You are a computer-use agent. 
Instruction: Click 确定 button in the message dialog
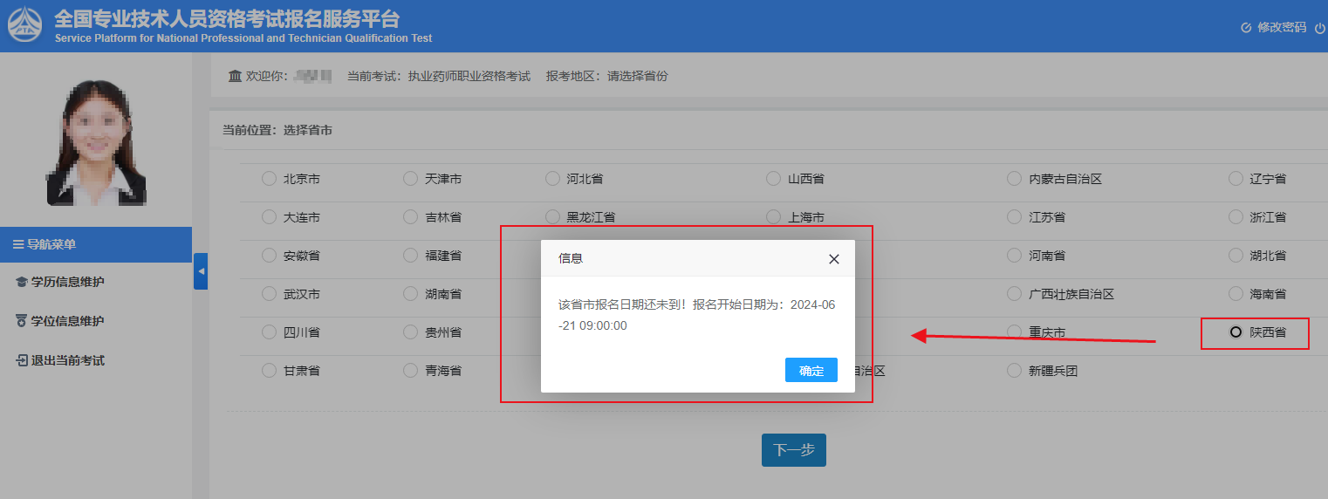pyautogui.click(x=811, y=370)
